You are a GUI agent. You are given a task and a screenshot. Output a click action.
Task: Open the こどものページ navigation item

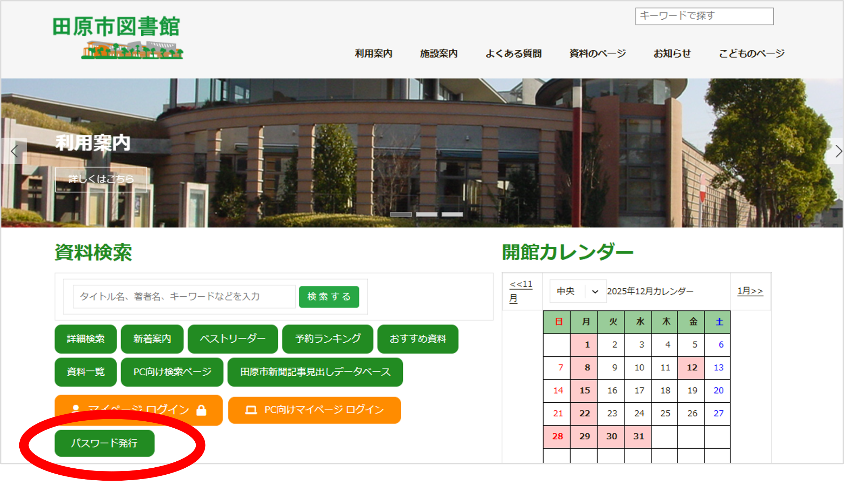pyautogui.click(x=752, y=54)
